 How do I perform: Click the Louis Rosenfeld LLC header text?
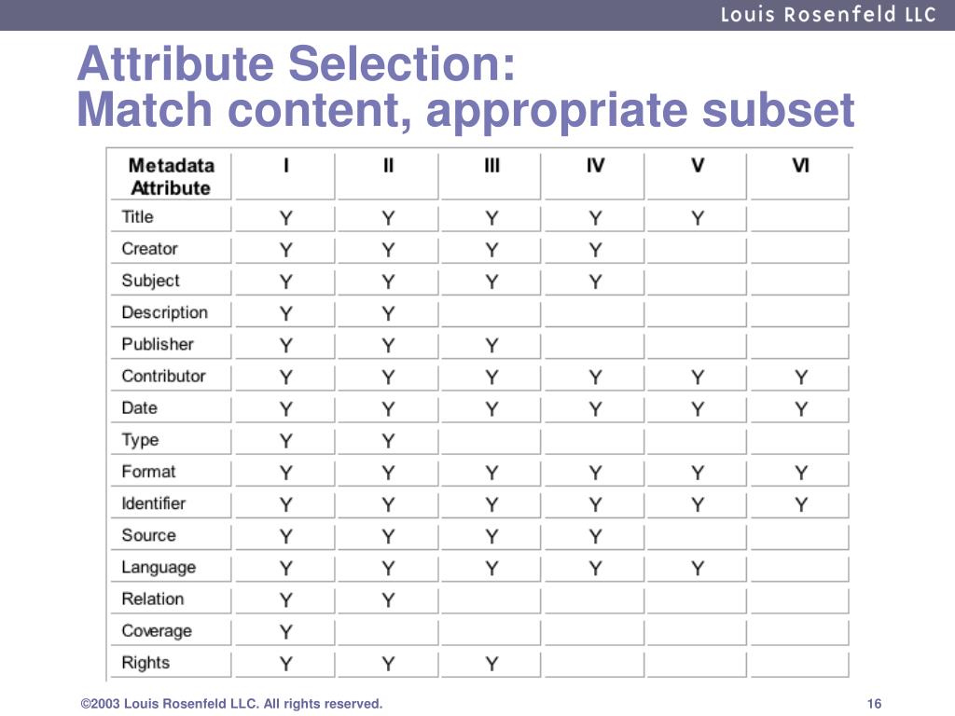(x=828, y=15)
